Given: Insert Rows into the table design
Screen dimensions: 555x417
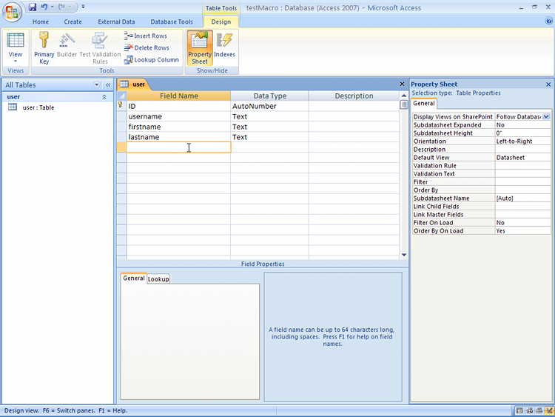Looking at the screenshot, I should (146, 36).
